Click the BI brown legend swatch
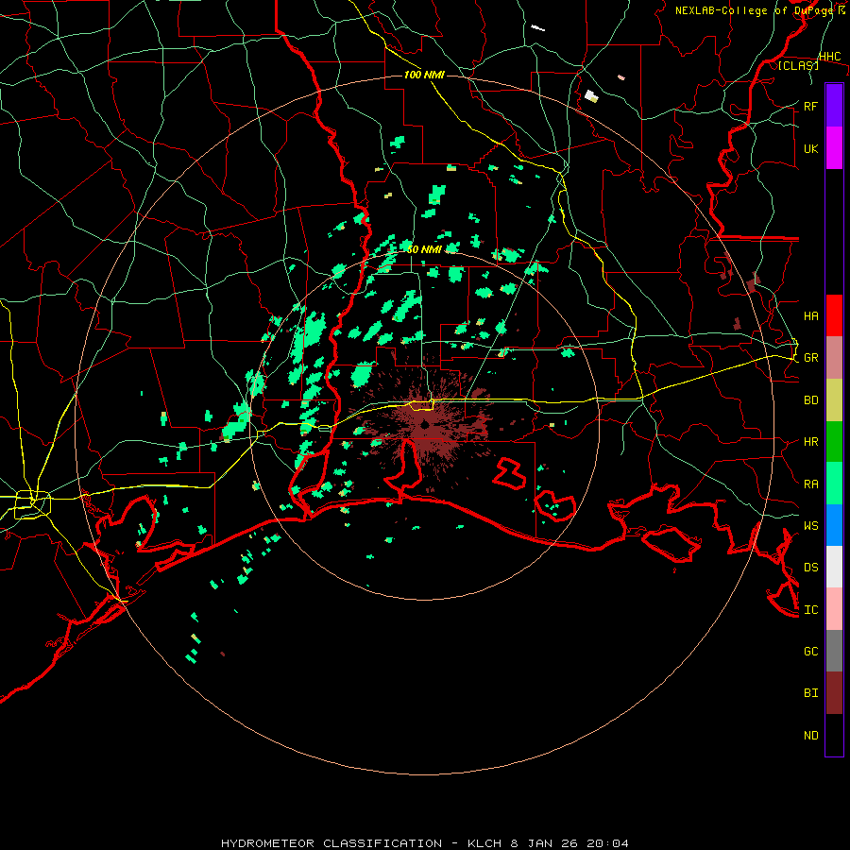Viewport: 850px width, 850px height. tap(834, 693)
